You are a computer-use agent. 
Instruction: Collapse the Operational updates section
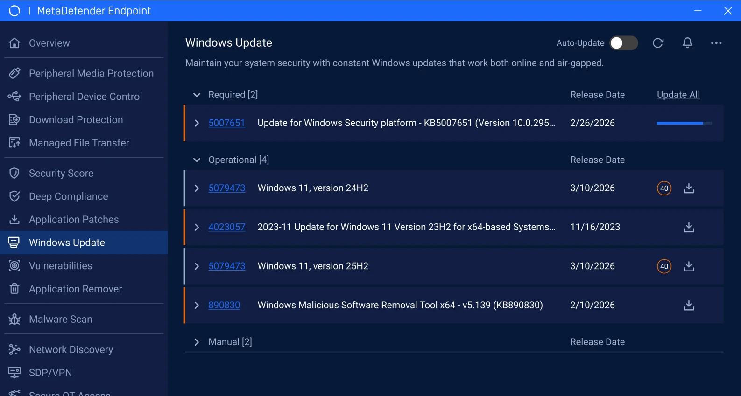[x=197, y=160]
